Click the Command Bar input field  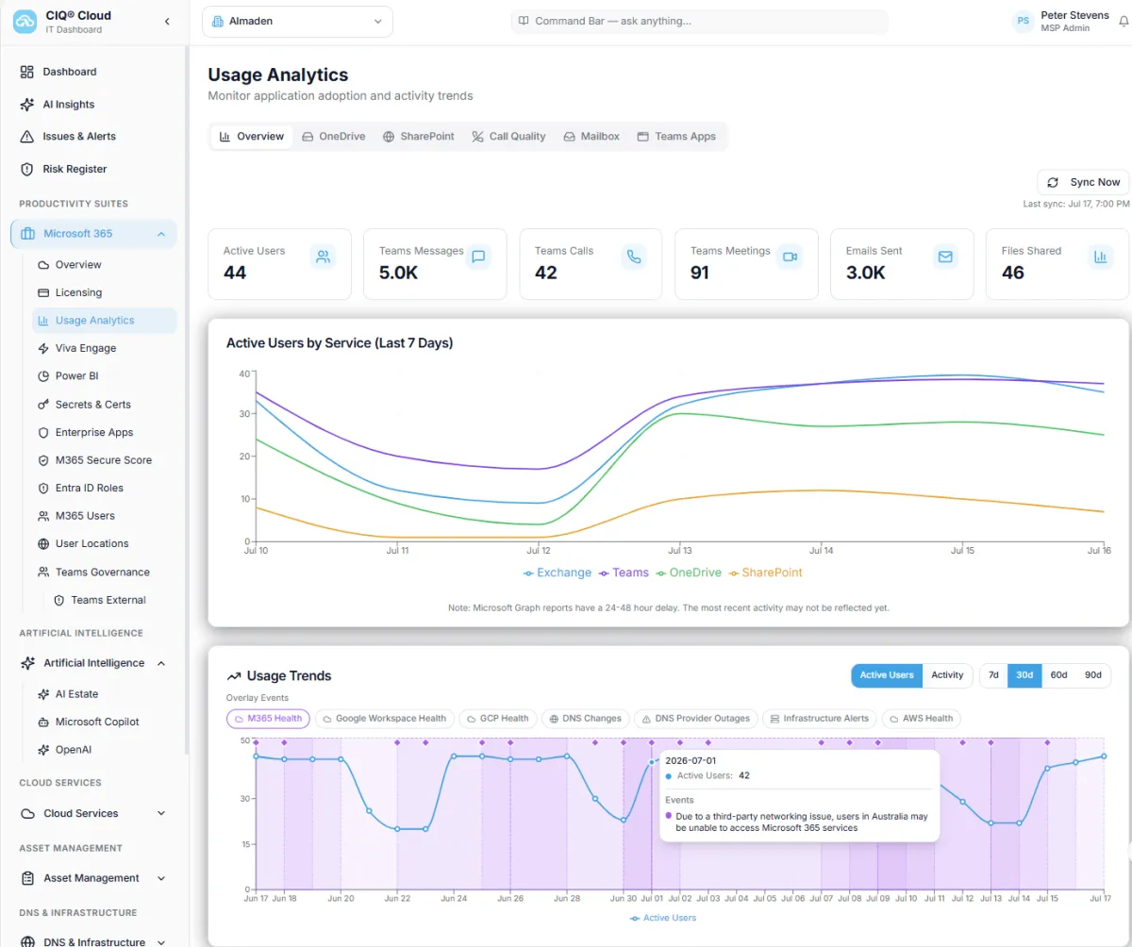[x=699, y=21]
